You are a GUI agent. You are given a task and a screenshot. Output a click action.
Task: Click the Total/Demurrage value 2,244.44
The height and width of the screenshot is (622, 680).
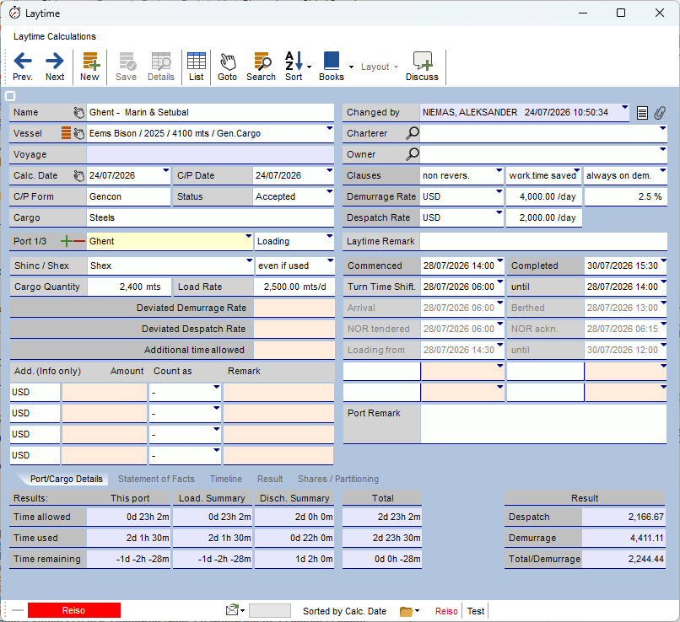[623, 559]
